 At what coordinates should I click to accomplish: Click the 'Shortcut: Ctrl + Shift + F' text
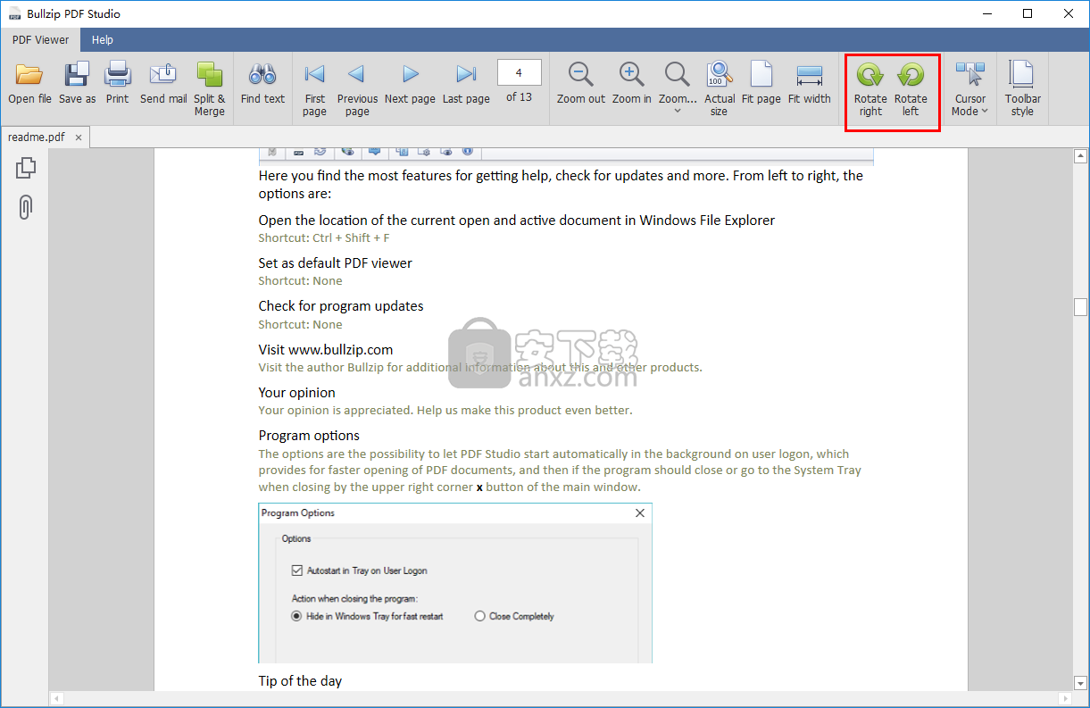pos(324,238)
